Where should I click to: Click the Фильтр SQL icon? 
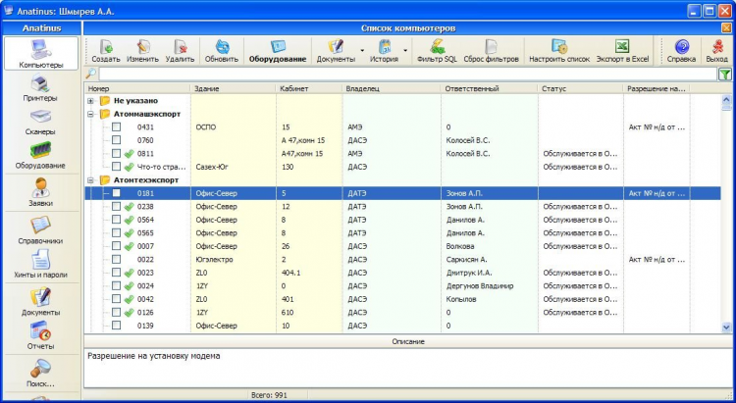pyautogui.click(x=437, y=47)
